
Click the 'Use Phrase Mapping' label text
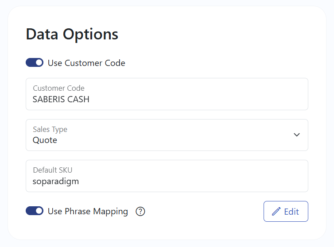(88, 211)
